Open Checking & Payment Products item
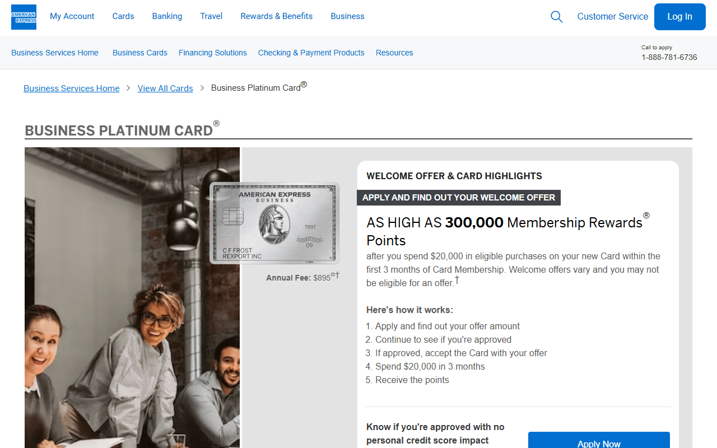This screenshot has width=717, height=448. pos(311,53)
